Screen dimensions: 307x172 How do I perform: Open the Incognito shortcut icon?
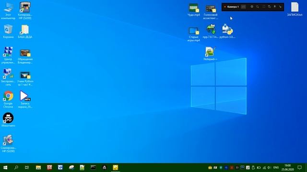8,120
